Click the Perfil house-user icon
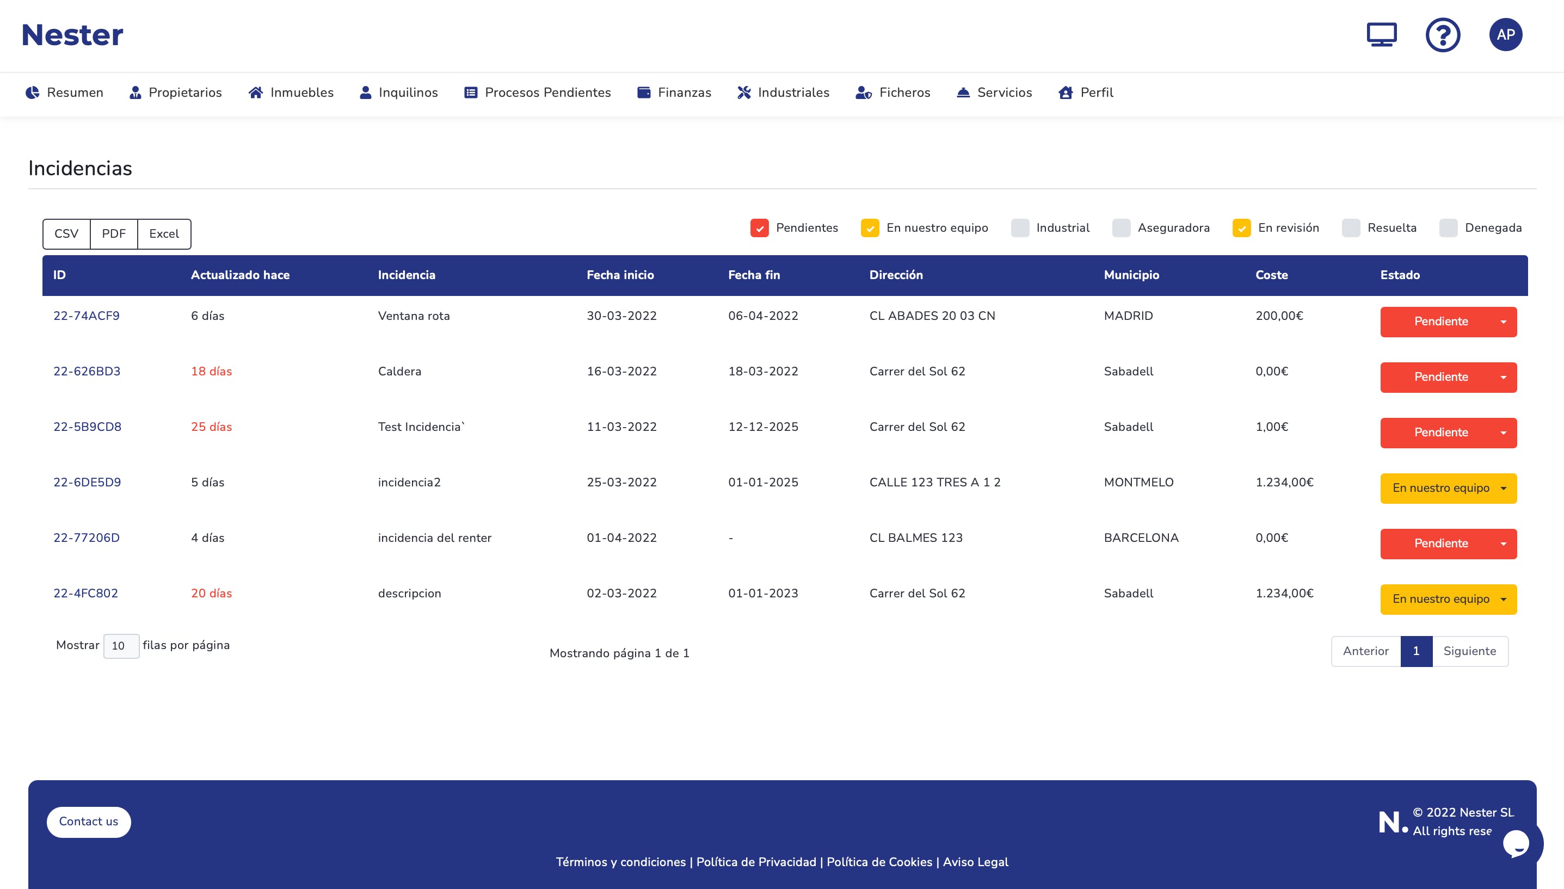The image size is (1564, 889). click(x=1066, y=92)
